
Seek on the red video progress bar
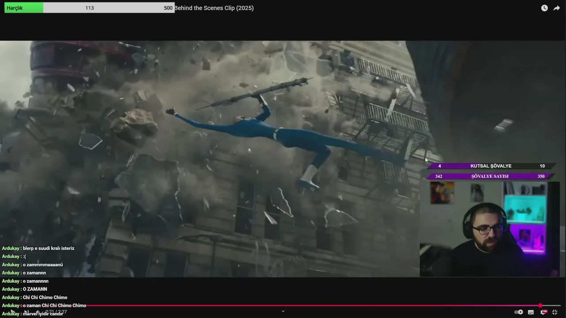coord(283,306)
